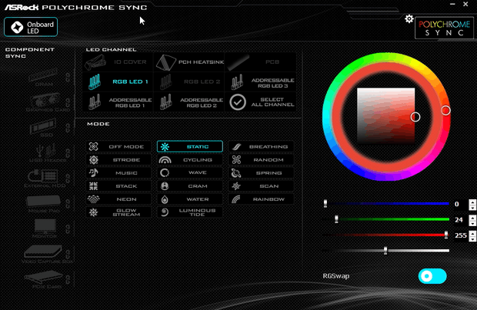Open settings with the gear icon
This screenshot has height=310, width=477.
[x=409, y=19]
